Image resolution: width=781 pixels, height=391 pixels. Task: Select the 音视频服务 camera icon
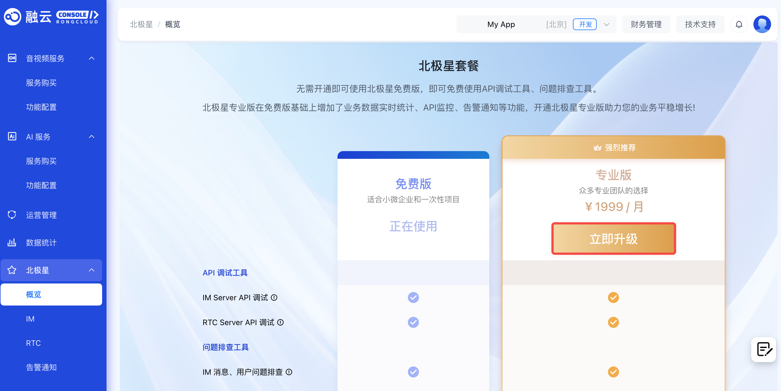[x=12, y=58]
